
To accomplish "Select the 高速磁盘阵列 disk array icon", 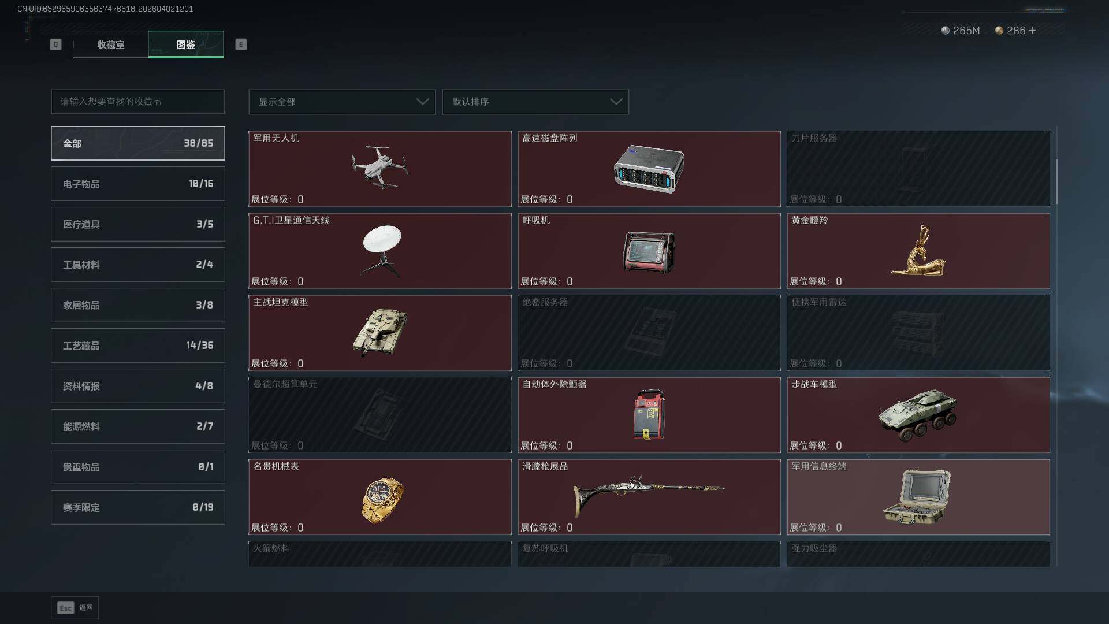I will (x=649, y=169).
